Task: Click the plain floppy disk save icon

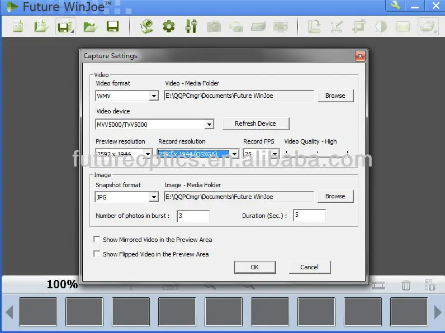Action: point(112,27)
